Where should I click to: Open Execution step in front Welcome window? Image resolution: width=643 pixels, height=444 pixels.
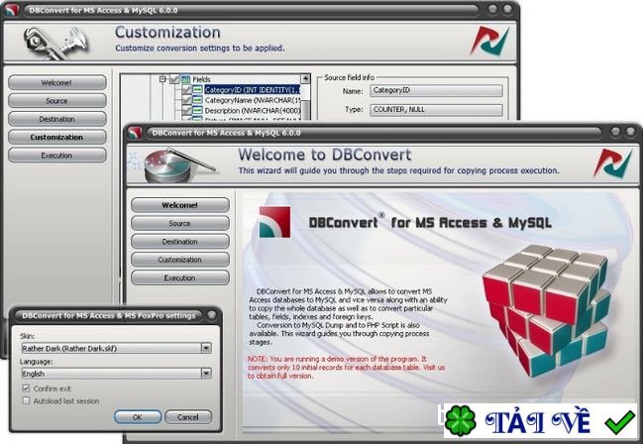[180, 277]
